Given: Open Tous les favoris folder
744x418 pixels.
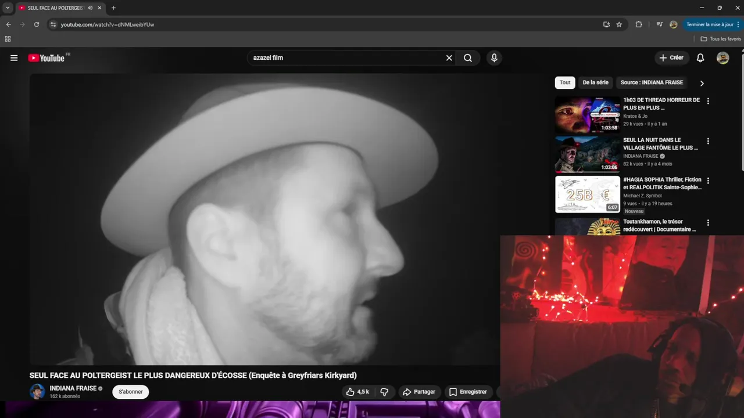Looking at the screenshot, I should point(721,39).
